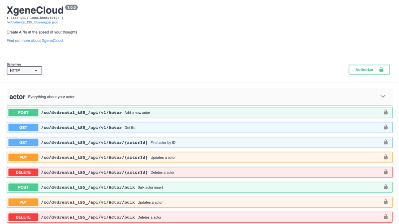This screenshot has width=399, height=224.
Task: Expand DELETE /Actor/{actorId} operation
Action: click(x=199, y=172)
